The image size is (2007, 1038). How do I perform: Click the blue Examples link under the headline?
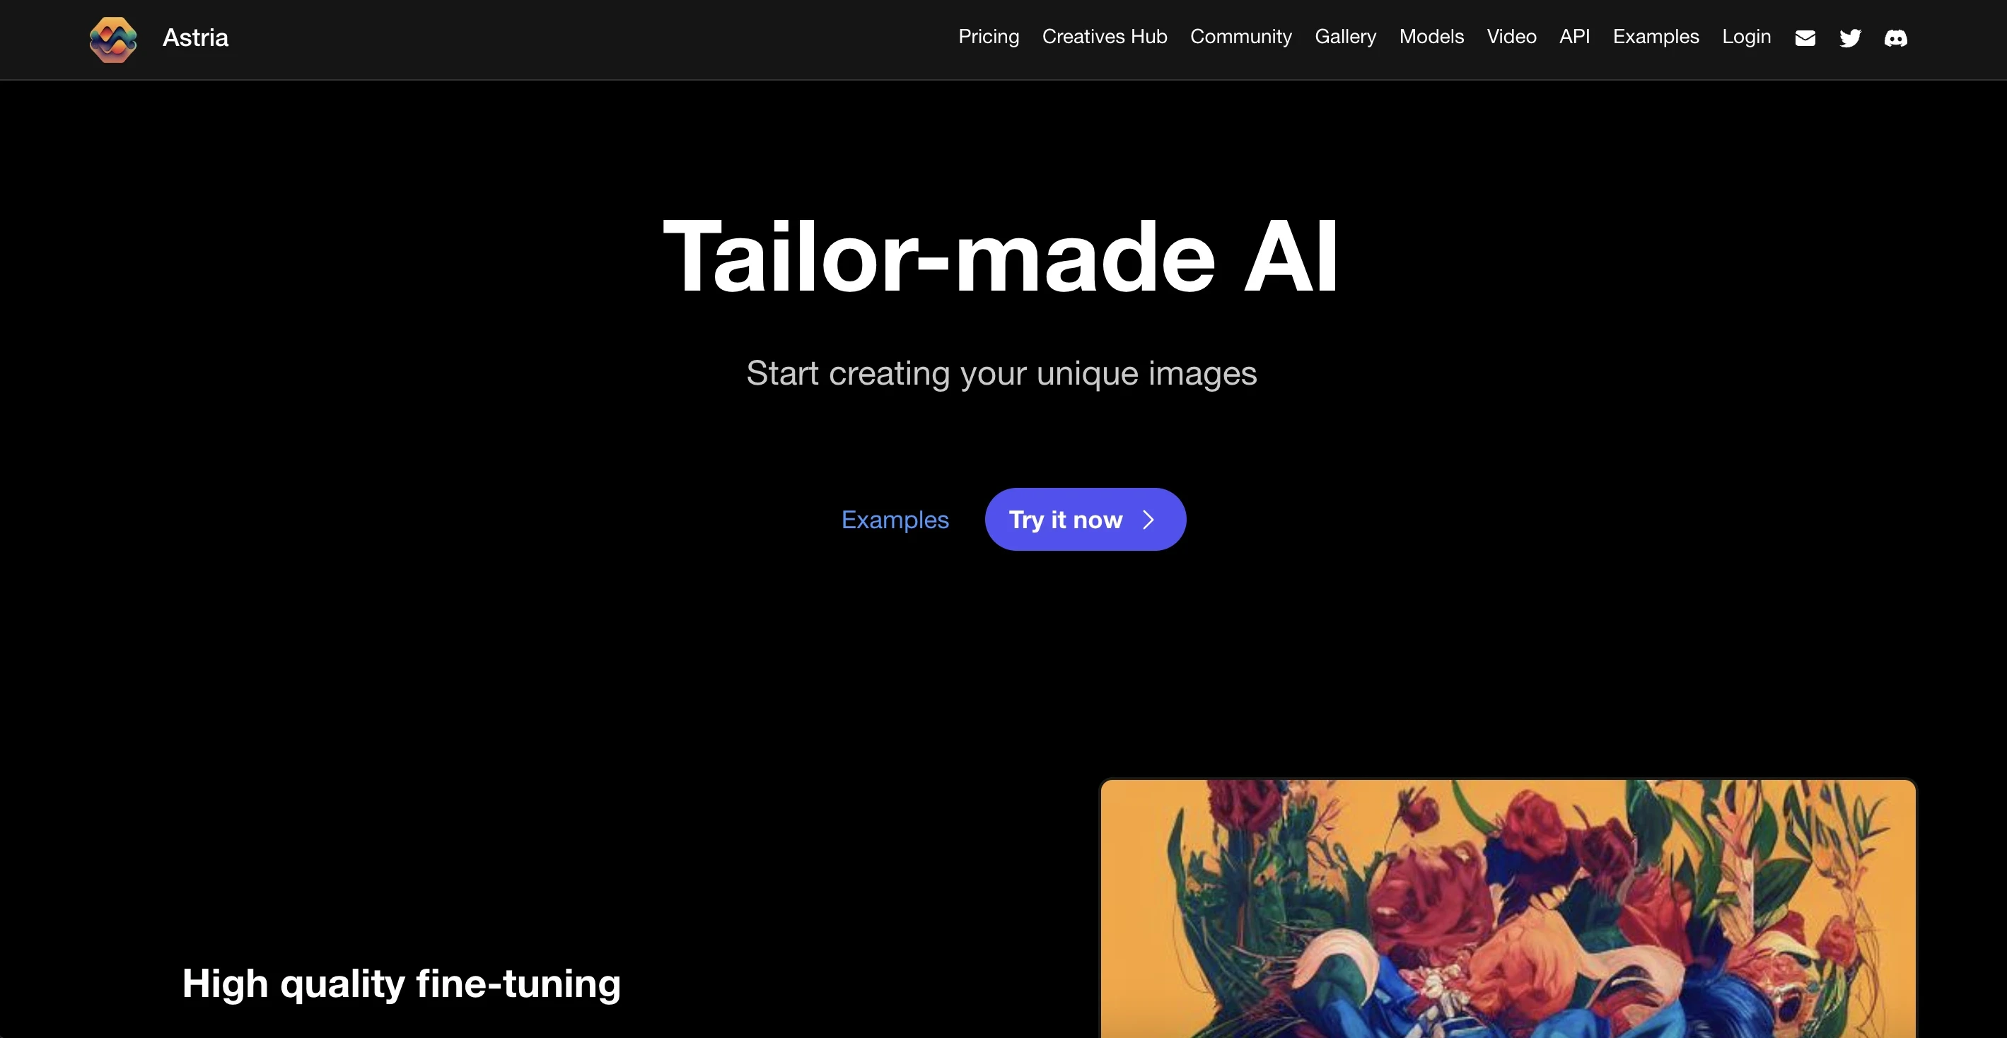[895, 520]
